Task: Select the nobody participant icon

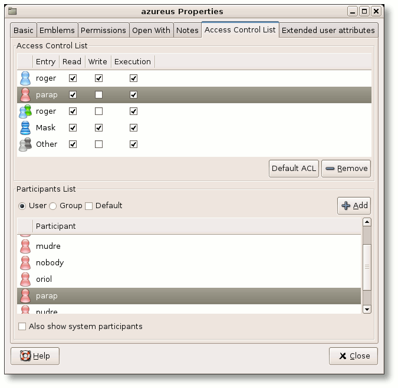Action: (x=25, y=263)
